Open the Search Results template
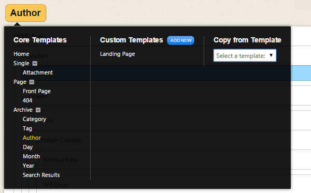The width and height of the screenshot is (311, 193). (41, 175)
